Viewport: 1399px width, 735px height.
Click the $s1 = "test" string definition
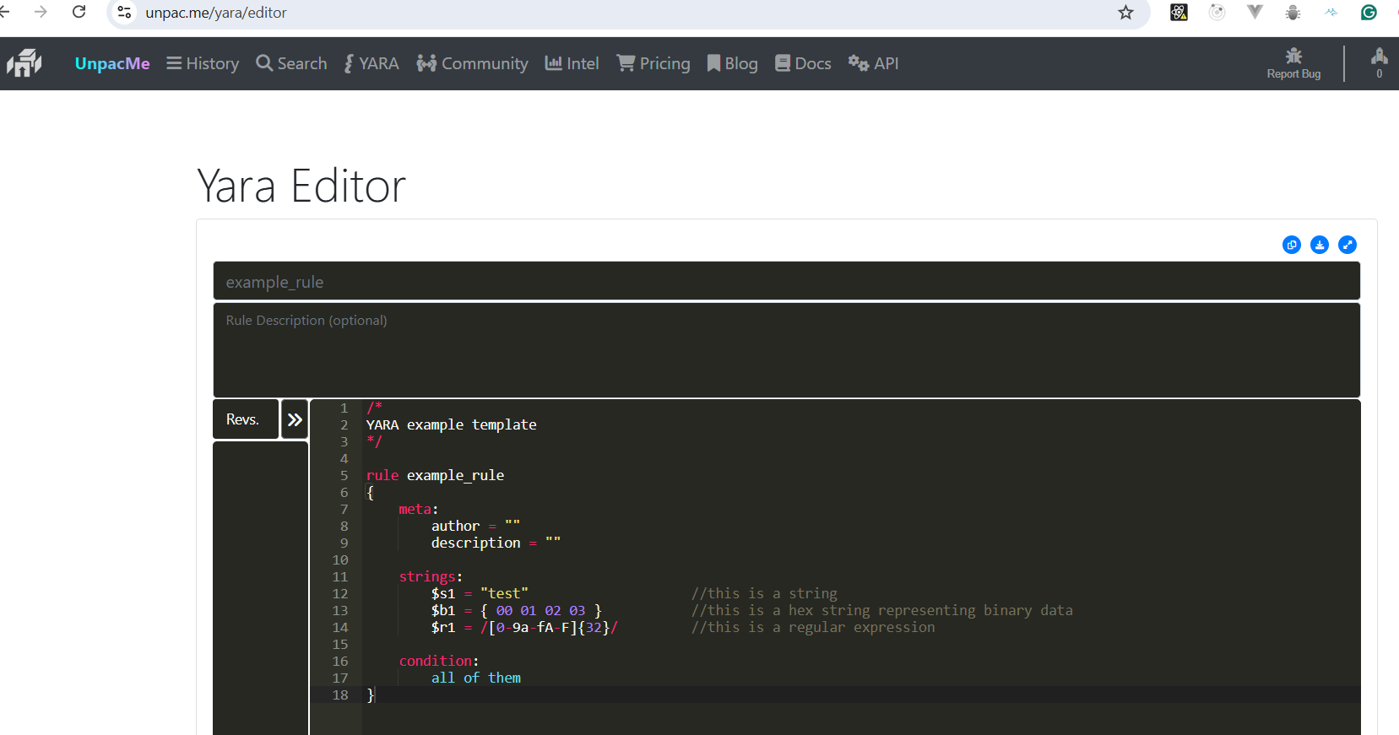click(x=480, y=593)
